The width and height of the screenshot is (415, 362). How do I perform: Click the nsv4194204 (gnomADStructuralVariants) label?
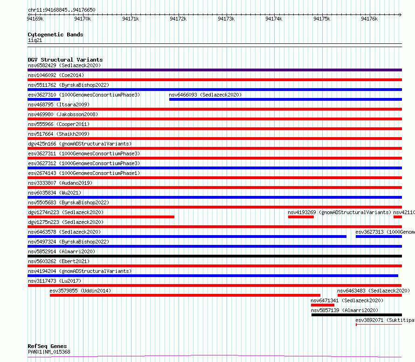[x=80, y=271]
